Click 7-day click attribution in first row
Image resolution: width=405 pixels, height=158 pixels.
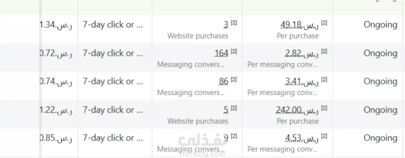pyautogui.click(x=113, y=25)
